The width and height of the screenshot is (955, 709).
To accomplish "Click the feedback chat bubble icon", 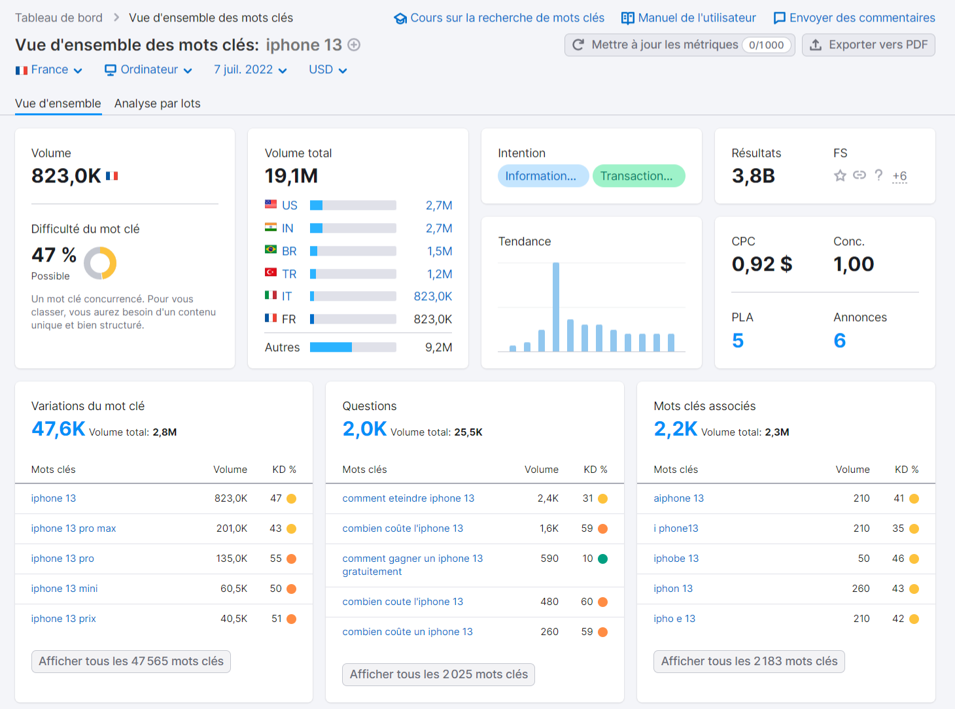I will point(780,18).
